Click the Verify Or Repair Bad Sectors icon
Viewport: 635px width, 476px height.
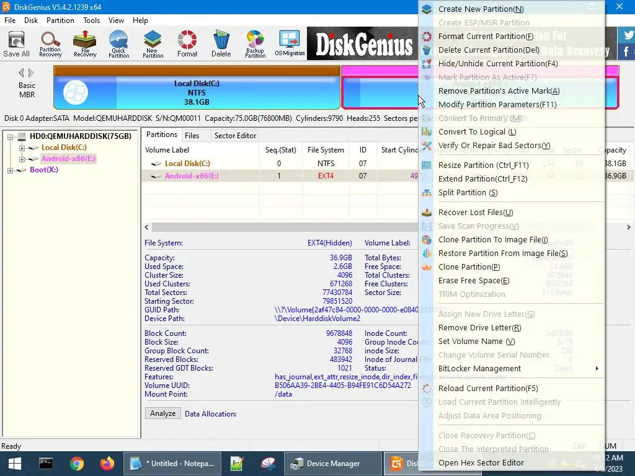pos(427,145)
